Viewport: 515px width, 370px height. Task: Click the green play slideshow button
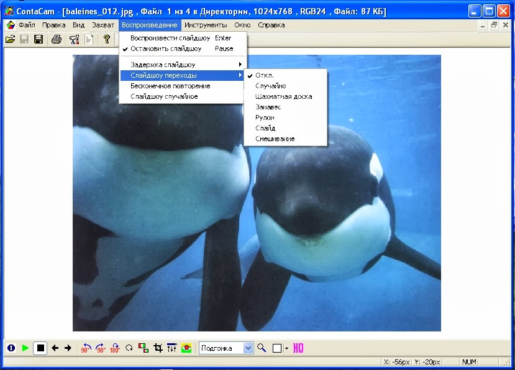pyautogui.click(x=25, y=348)
